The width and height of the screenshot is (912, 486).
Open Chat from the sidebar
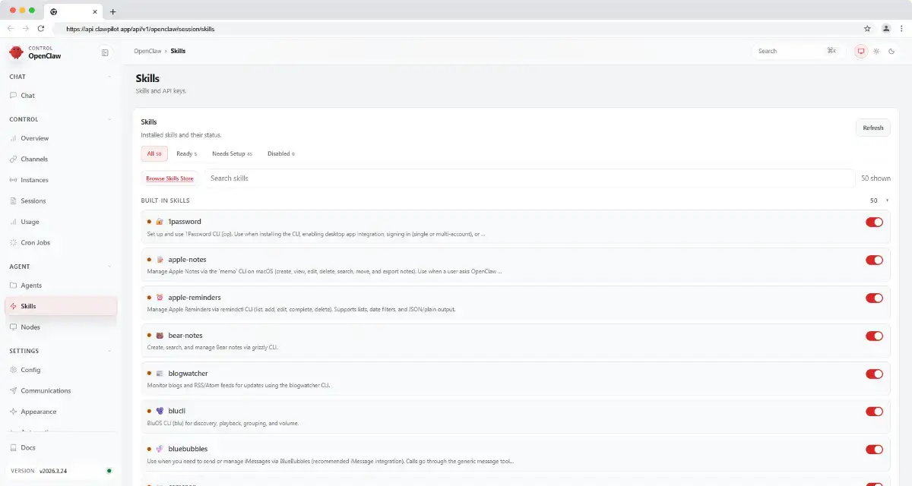click(x=61, y=96)
